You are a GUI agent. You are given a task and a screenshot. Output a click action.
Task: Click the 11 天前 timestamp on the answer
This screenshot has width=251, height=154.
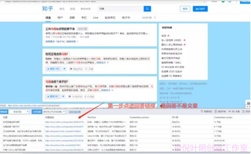pyautogui.click(x=89, y=69)
